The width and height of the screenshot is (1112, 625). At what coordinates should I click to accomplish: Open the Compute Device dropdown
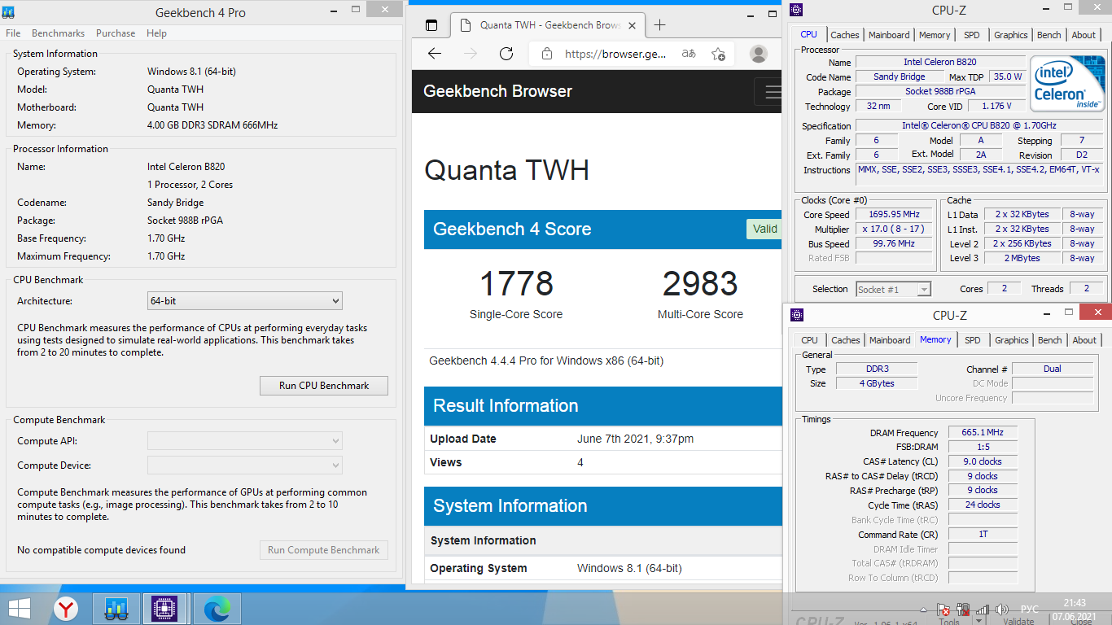(245, 465)
